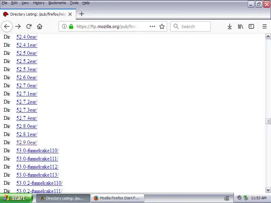
Task: Open the 52.5.2esr/ directory link
Action: pos(27,61)
